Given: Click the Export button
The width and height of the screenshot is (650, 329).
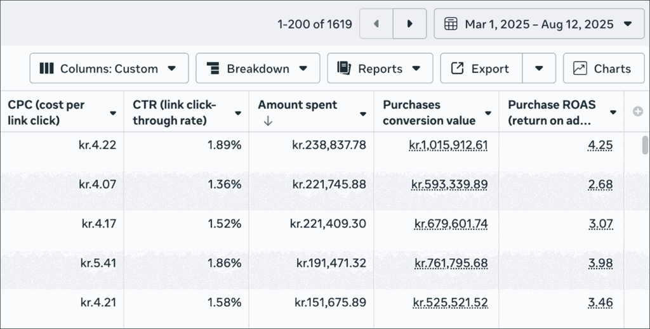Looking at the screenshot, I should (481, 68).
